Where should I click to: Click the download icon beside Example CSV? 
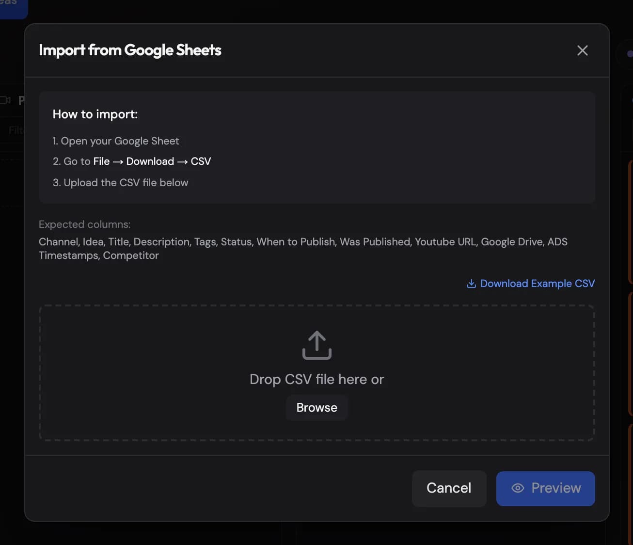(471, 284)
